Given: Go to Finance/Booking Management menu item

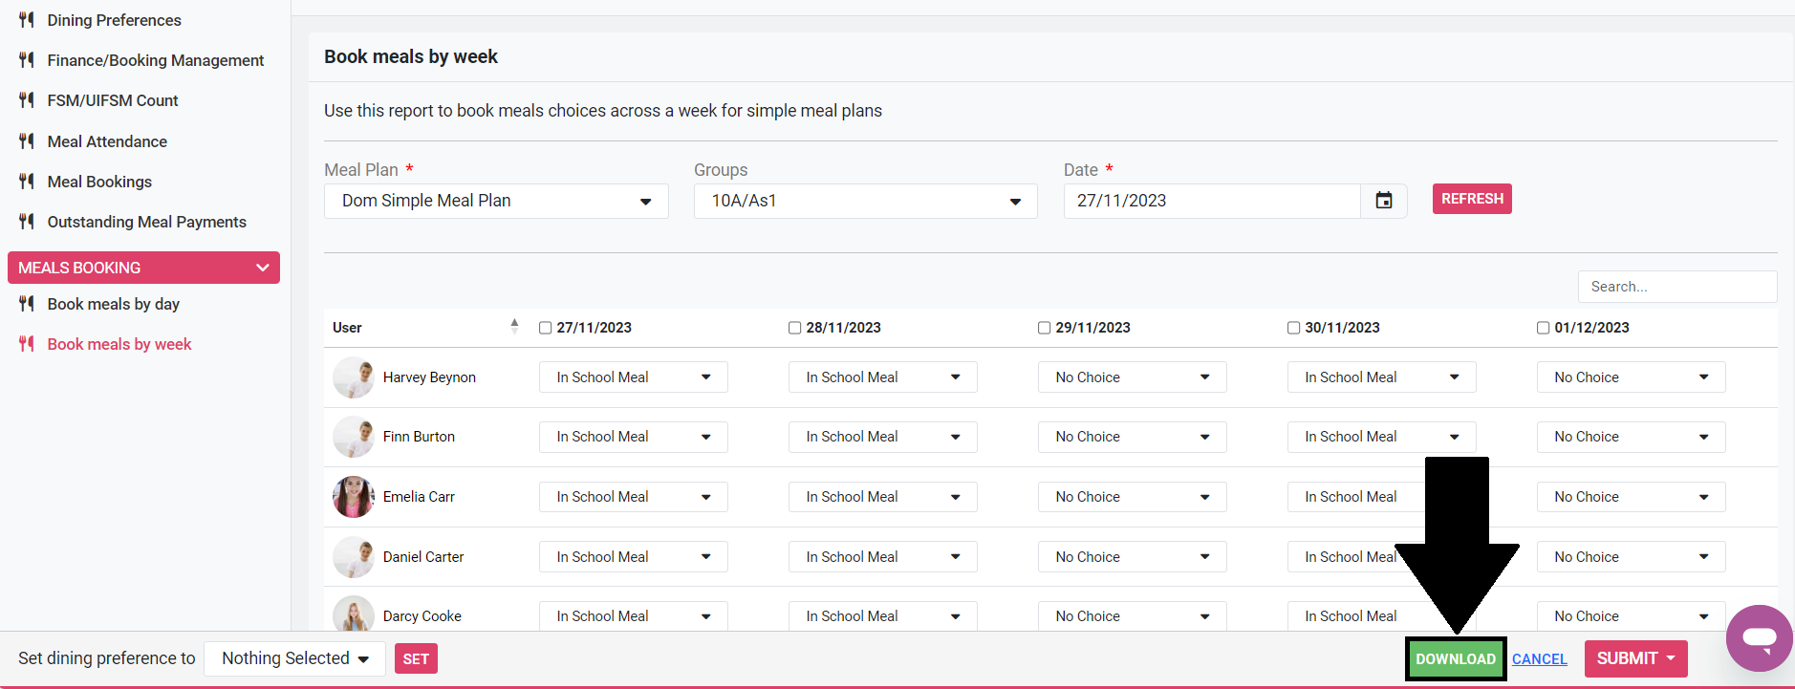Looking at the screenshot, I should click(x=155, y=60).
